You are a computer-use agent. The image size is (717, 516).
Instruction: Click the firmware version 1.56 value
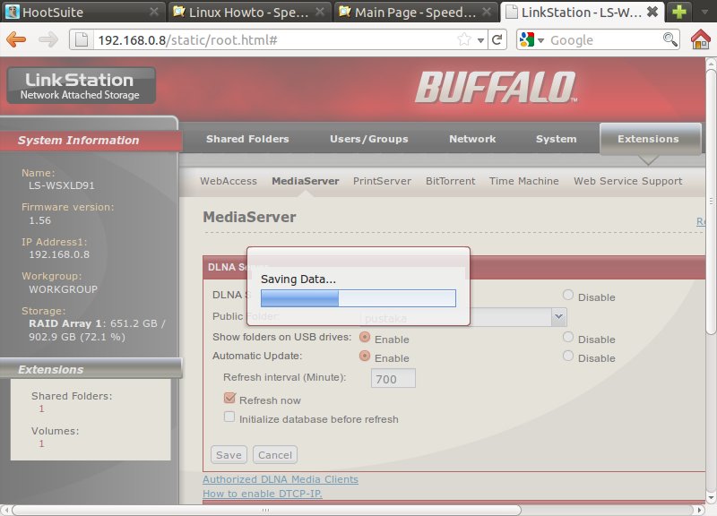pos(39,220)
